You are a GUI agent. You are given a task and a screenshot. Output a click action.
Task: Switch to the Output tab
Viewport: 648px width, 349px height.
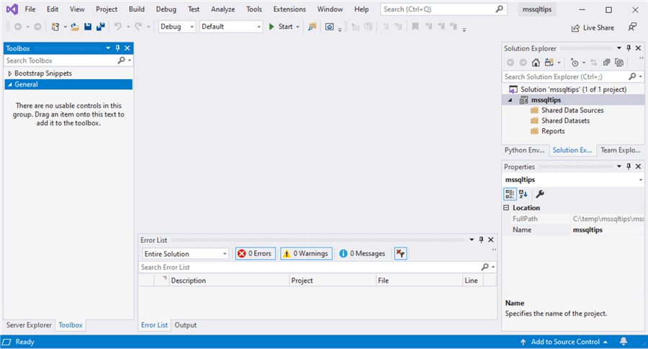pos(185,325)
